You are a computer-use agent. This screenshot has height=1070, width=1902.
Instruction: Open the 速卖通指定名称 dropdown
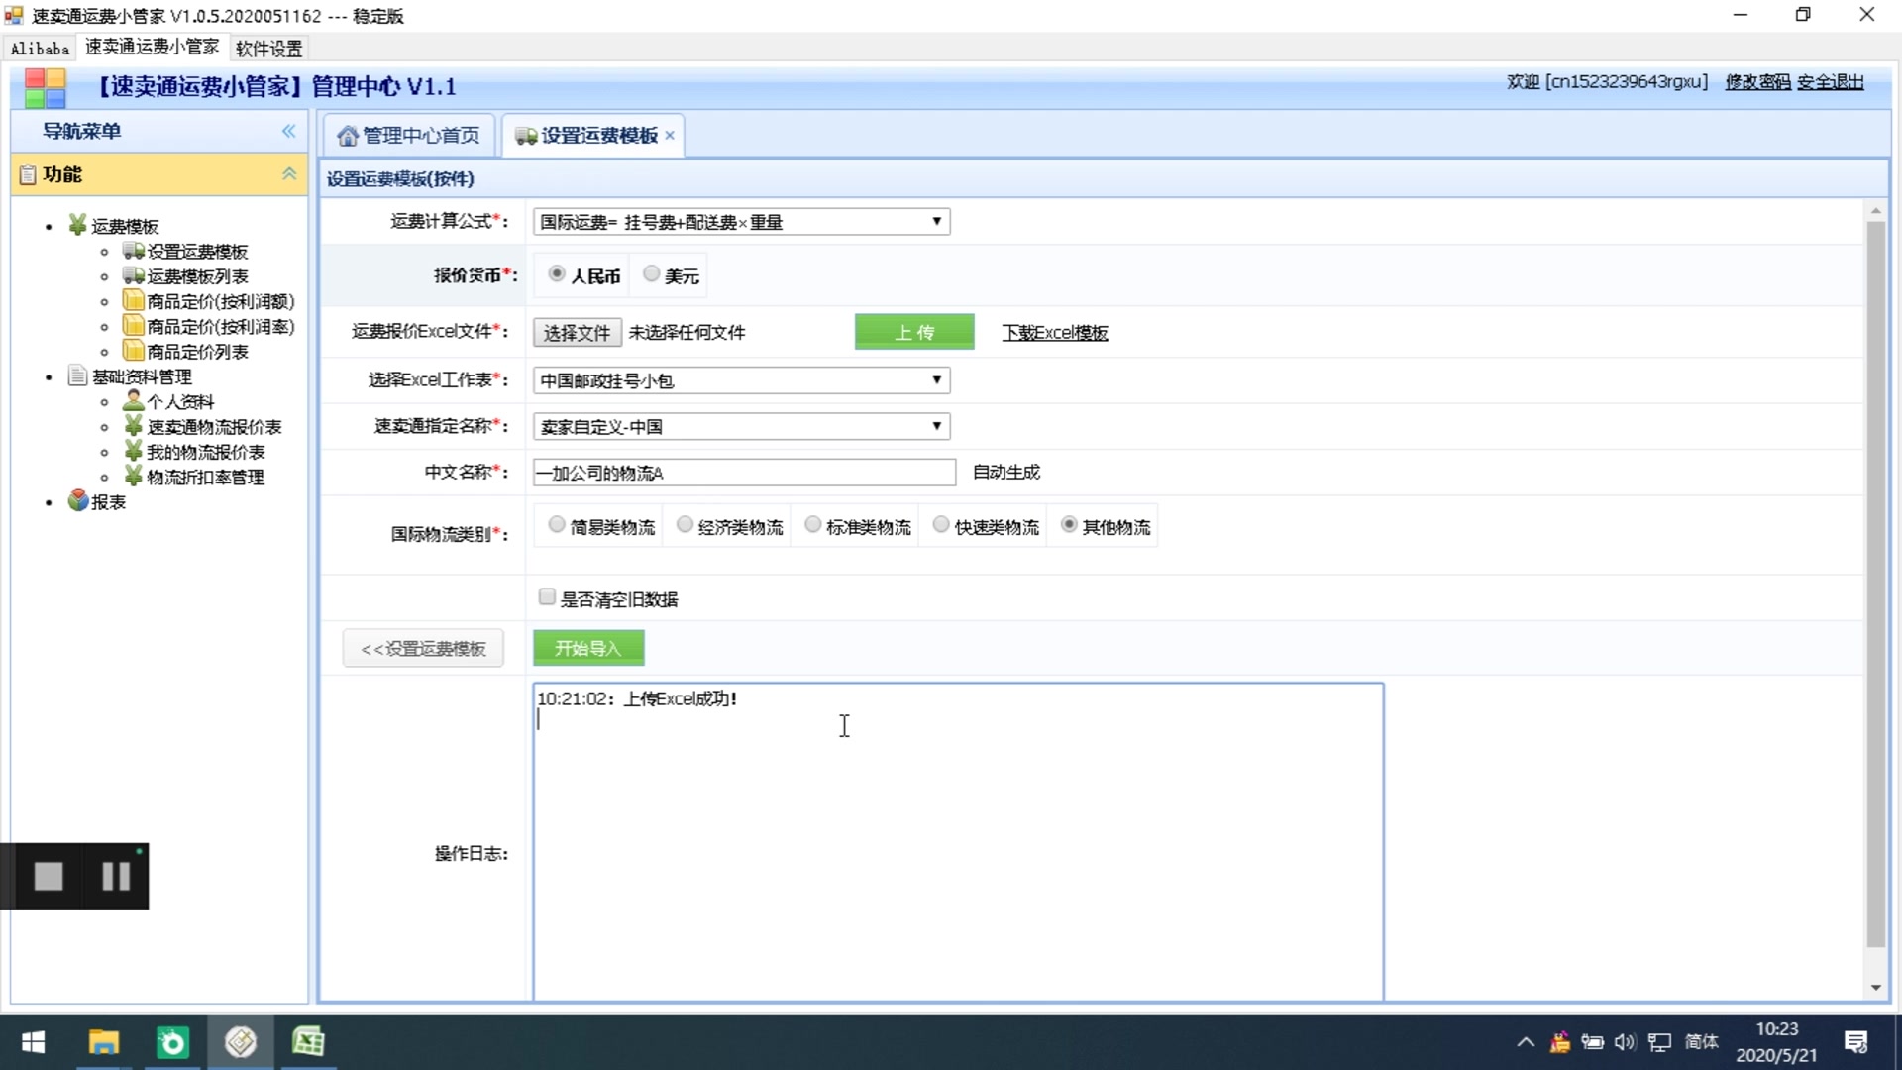tap(741, 426)
